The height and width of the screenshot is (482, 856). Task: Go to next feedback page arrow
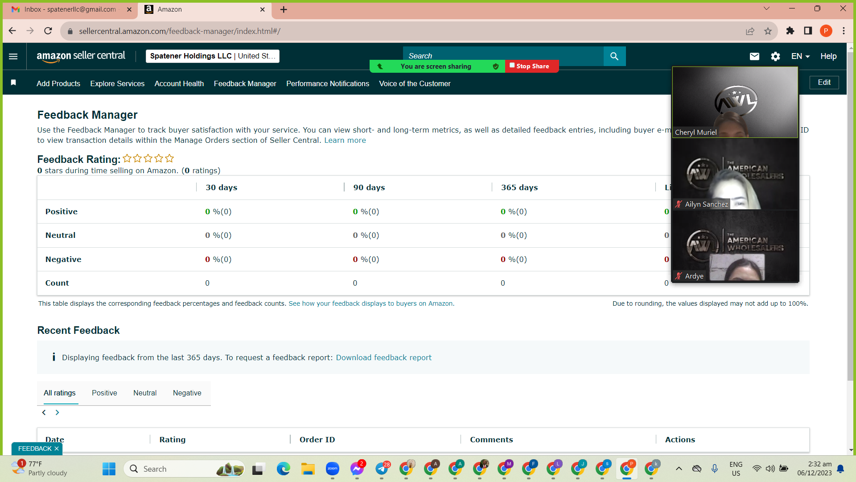point(57,412)
